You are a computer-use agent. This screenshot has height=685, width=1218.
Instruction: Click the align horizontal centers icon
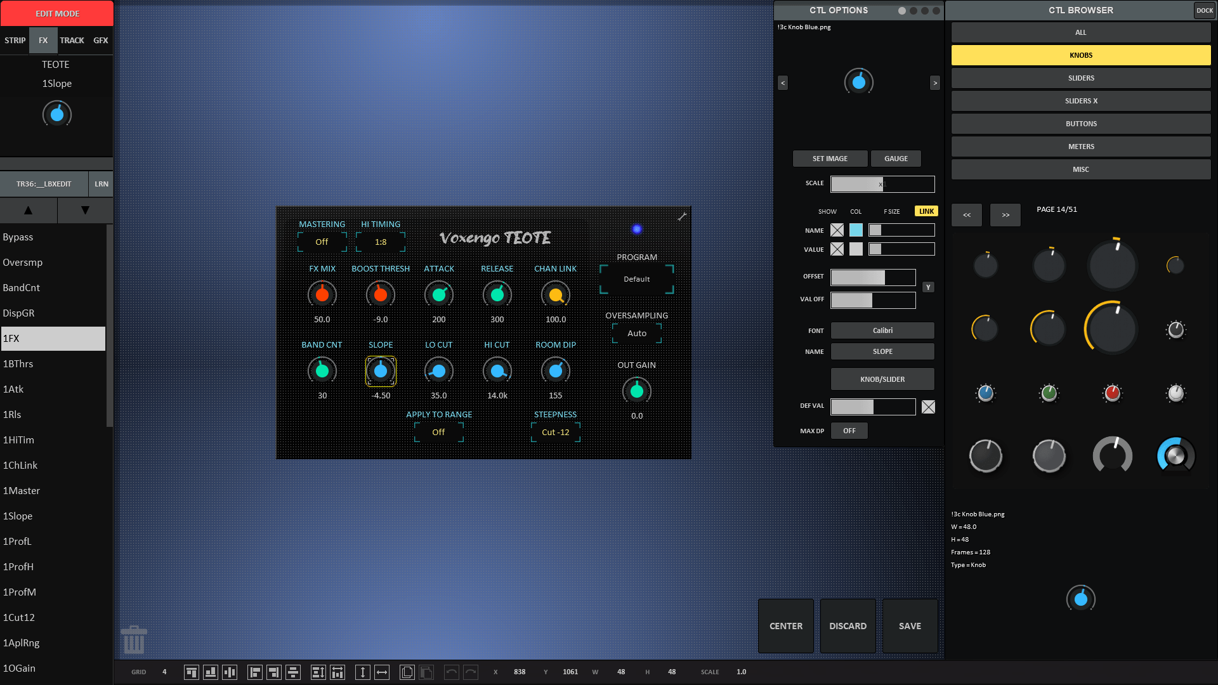293,672
